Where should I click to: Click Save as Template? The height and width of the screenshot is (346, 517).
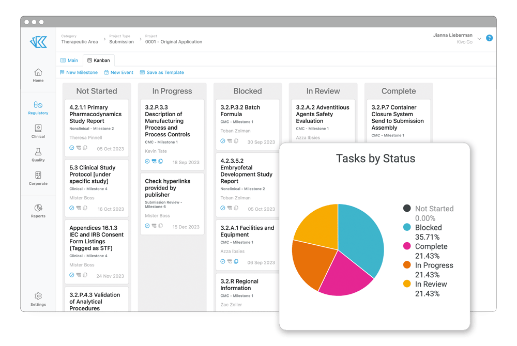(163, 72)
